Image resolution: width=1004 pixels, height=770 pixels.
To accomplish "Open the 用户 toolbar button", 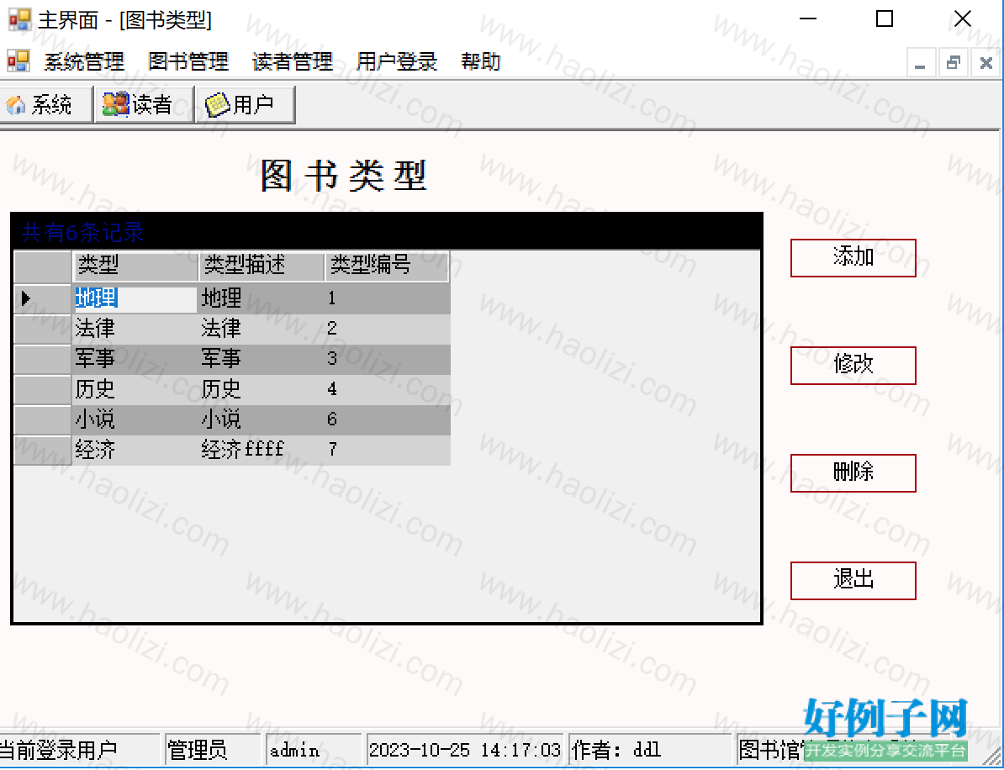I will (246, 104).
